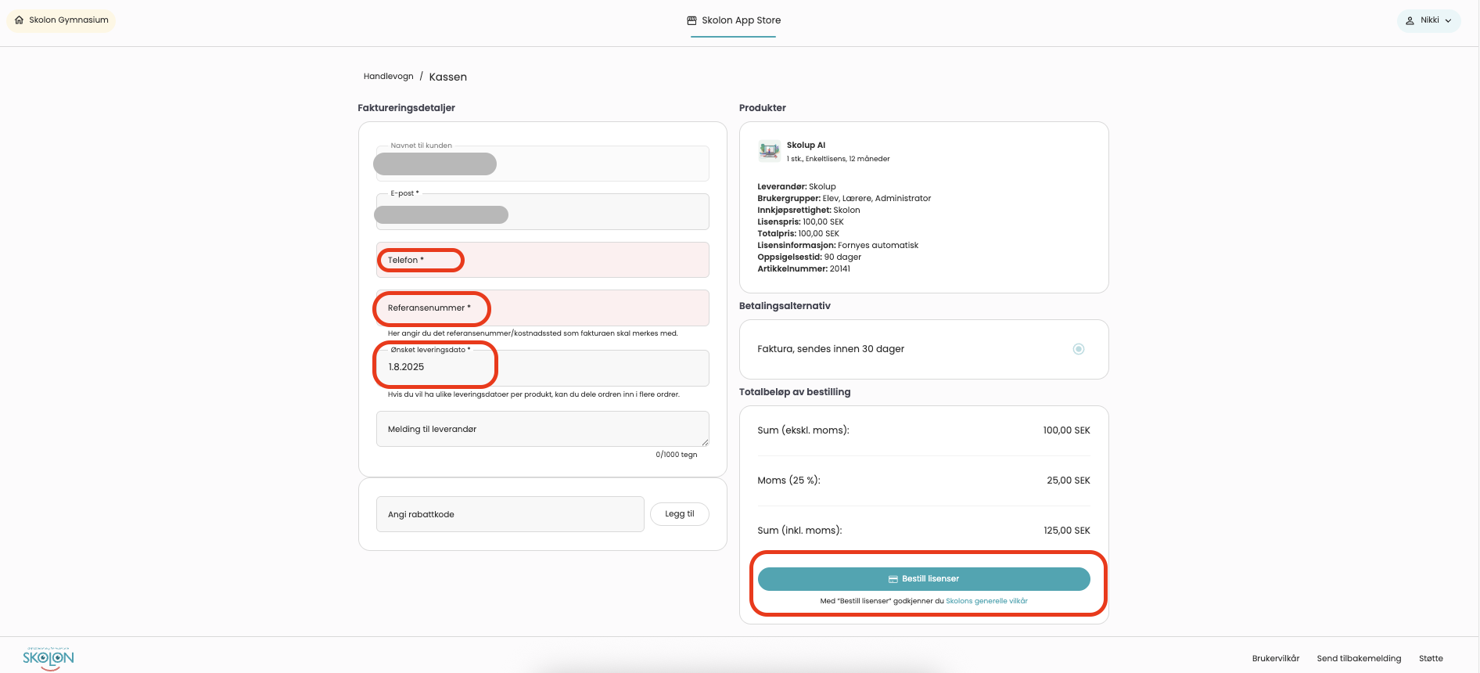Screen dimensions: 1480x673
Task: Select the Faktura payment radio button
Action: coord(1078,349)
